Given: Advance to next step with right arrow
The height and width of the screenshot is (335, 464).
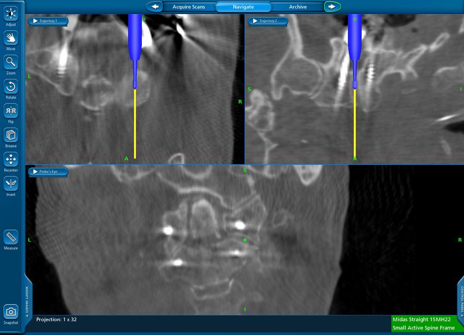Looking at the screenshot, I should [332, 7].
